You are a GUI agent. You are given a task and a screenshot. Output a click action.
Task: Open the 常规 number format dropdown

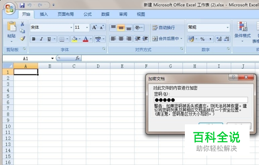[x=228, y=28]
